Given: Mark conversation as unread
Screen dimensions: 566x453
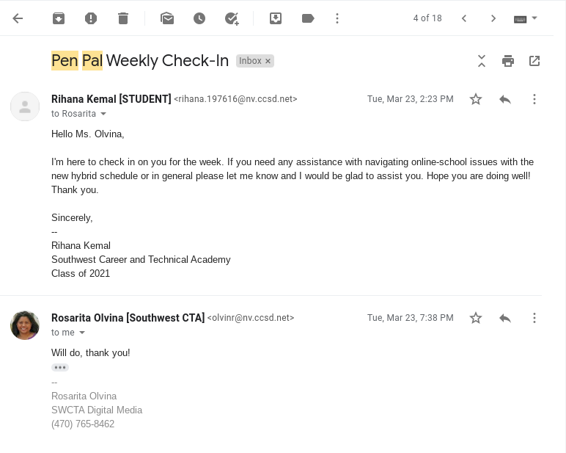Looking at the screenshot, I should [x=167, y=18].
